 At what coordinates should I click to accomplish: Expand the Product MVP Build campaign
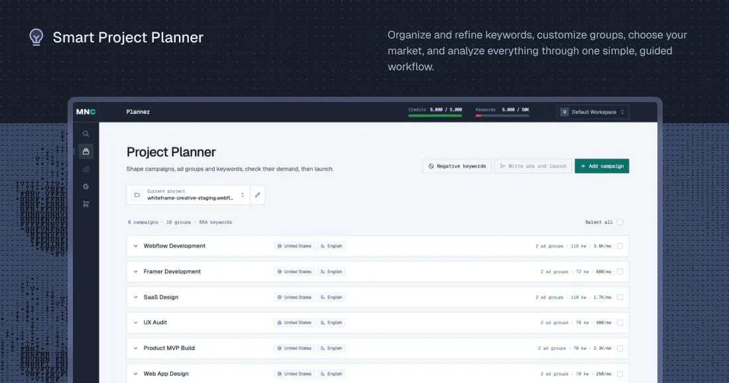tap(136, 348)
